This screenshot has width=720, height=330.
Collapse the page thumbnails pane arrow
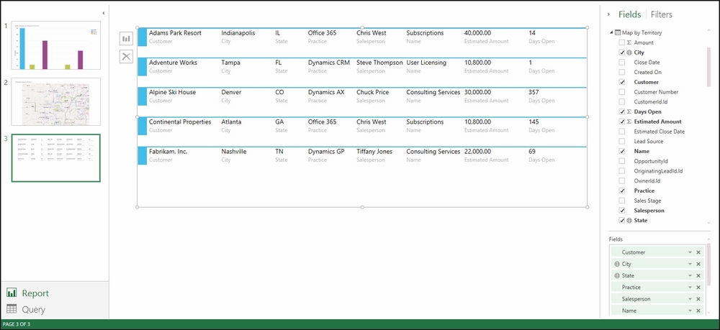[x=103, y=13]
